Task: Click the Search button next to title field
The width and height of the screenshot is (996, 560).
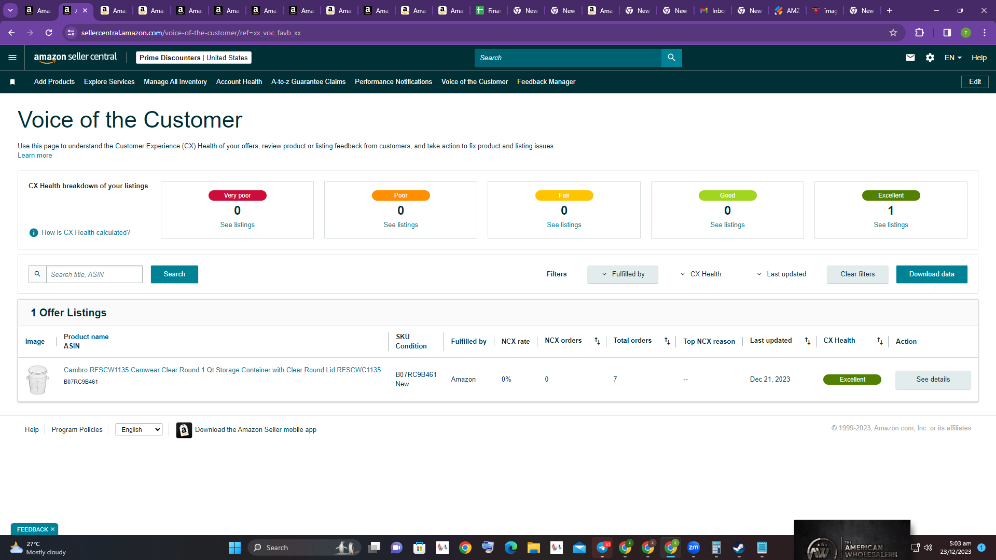Action: click(x=174, y=274)
